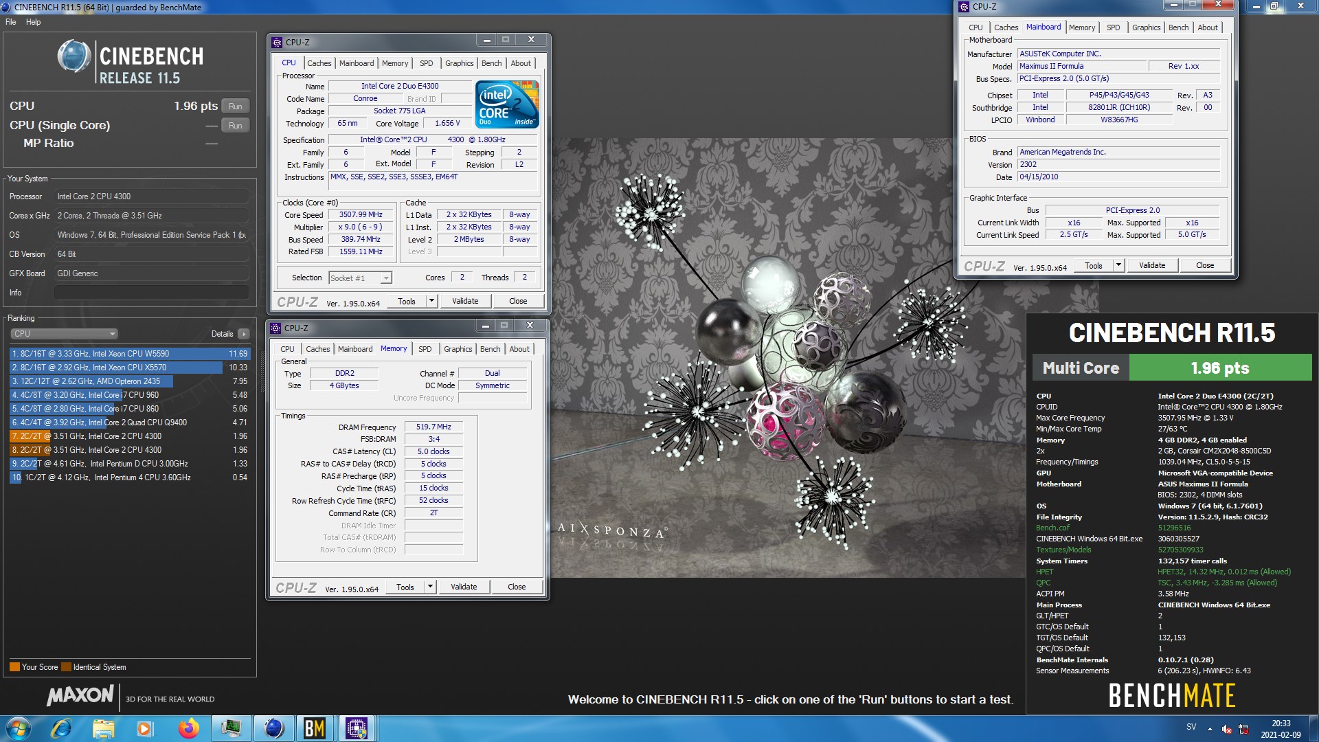Click the CPU-Z title icon of Memory window
This screenshot has width=1319, height=742.
point(275,328)
